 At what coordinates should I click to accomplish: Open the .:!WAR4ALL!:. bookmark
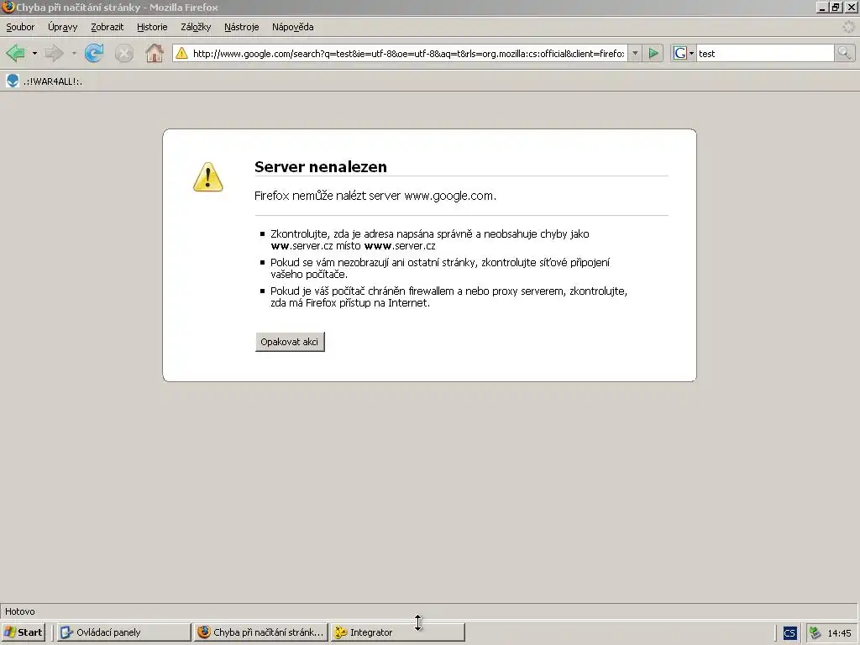click(44, 81)
